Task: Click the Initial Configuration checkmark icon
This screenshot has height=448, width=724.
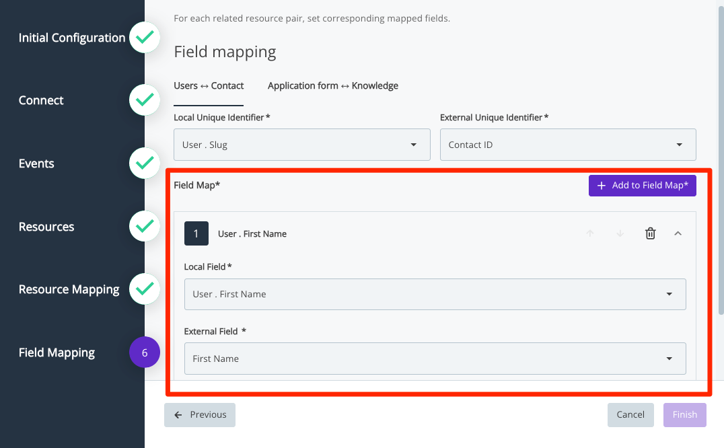Action: pos(144,38)
